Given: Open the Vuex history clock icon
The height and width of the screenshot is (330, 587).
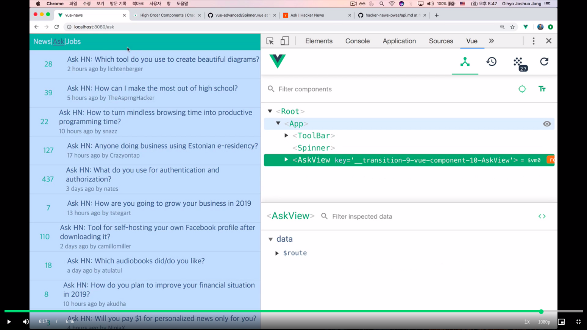Looking at the screenshot, I should click(492, 62).
